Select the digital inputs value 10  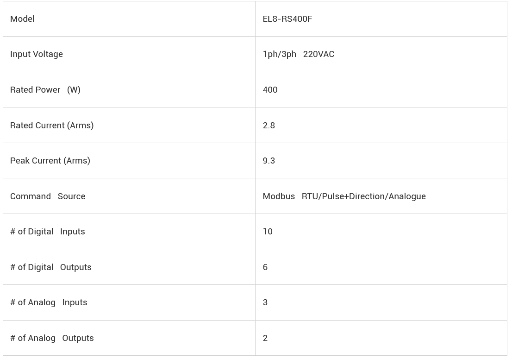tap(268, 232)
